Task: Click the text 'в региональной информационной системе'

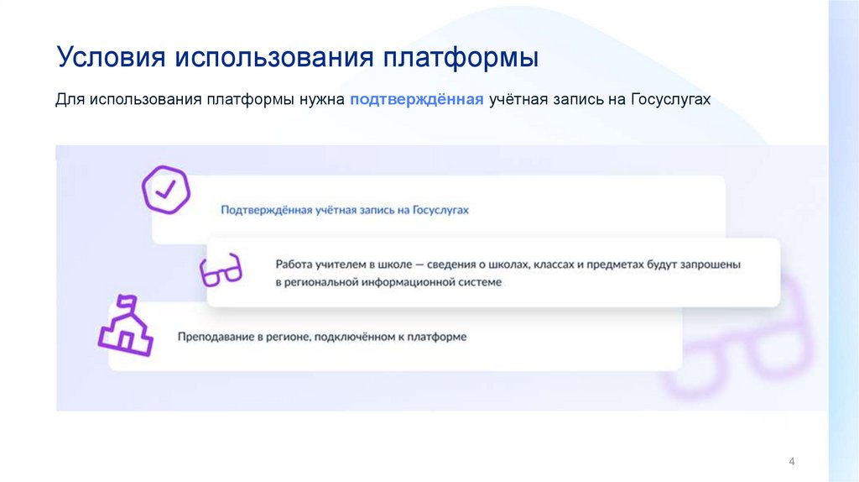Action: point(388,282)
